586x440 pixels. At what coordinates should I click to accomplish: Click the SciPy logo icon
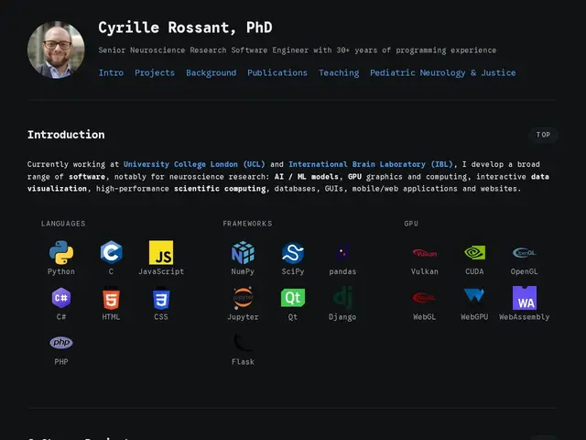(x=293, y=253)
